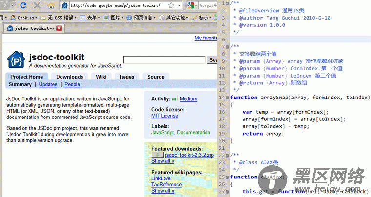Switch to the Issues tab
The image size is (371, 197).
(127, 77)
